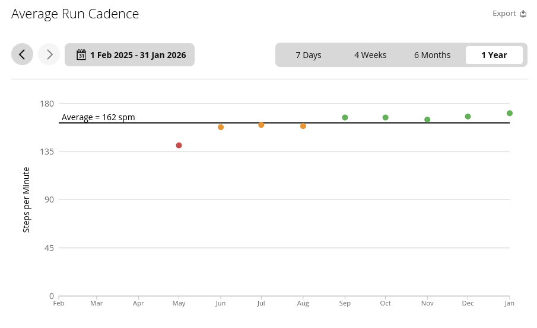The image size is (537, 328).
Task: Click the Export download icon
Action: click(523, 14)
